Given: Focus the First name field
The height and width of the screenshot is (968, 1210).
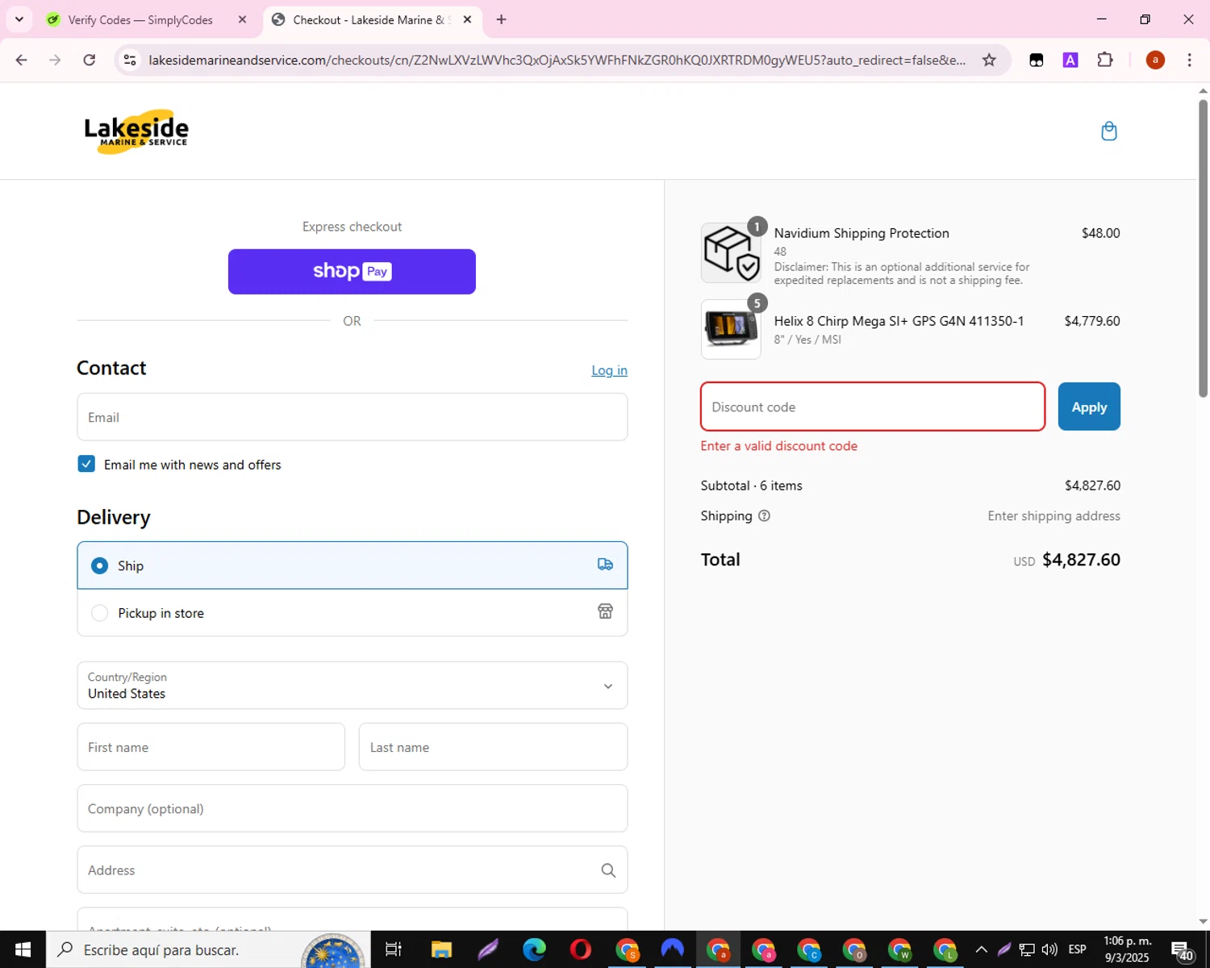Looking at the screenshot, I should pos(211,747).
